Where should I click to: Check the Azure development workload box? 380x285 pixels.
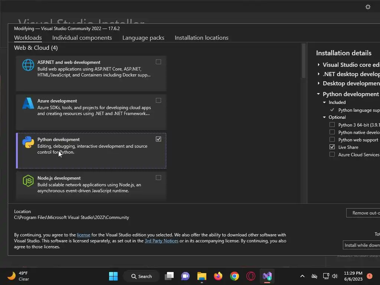(158, 101)
